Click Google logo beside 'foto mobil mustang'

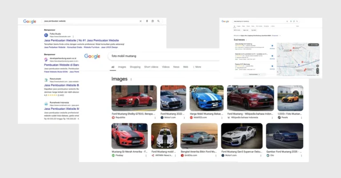92,56
